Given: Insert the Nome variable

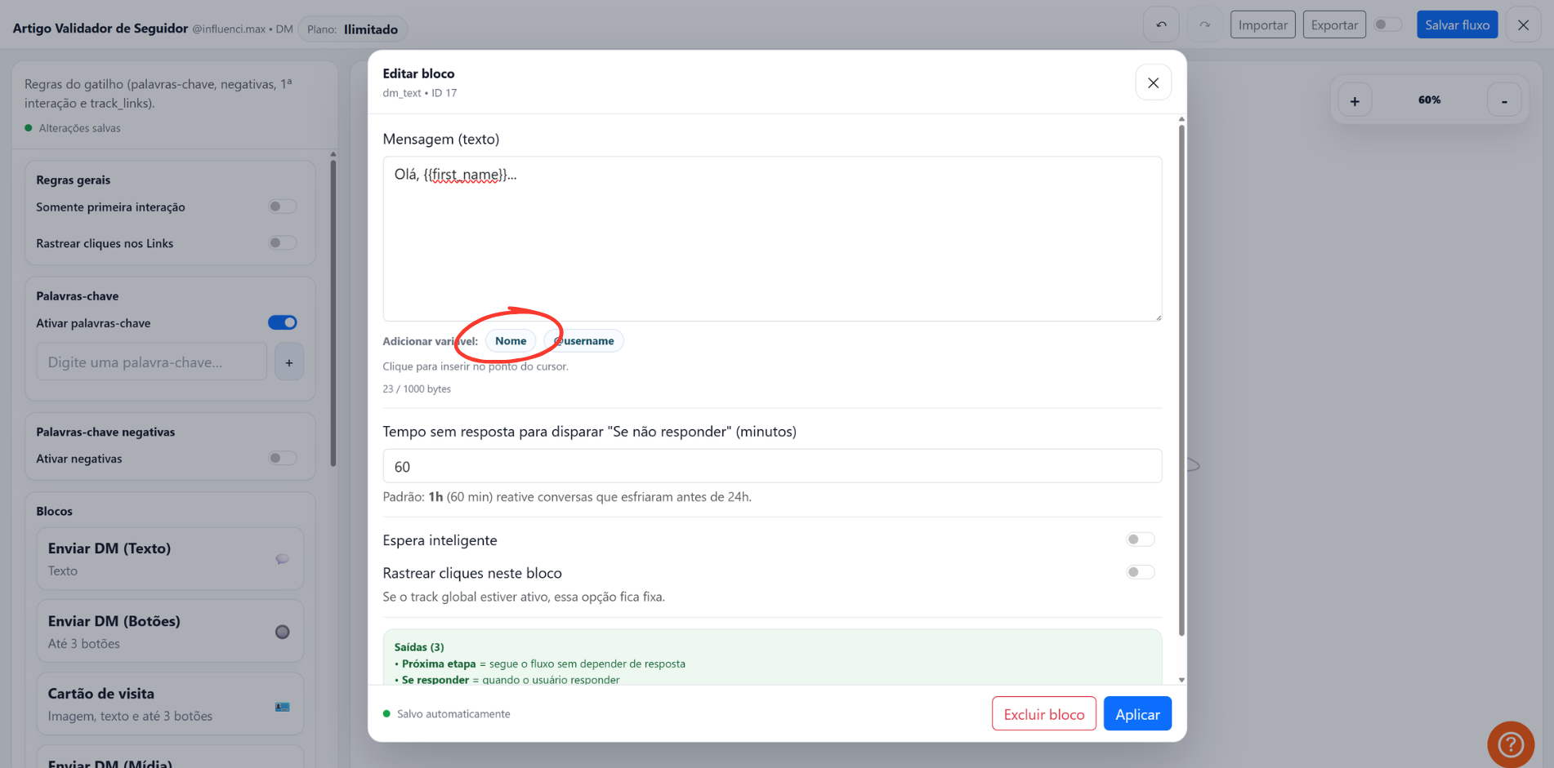Looking at the screenshot, I should point(511,341).
